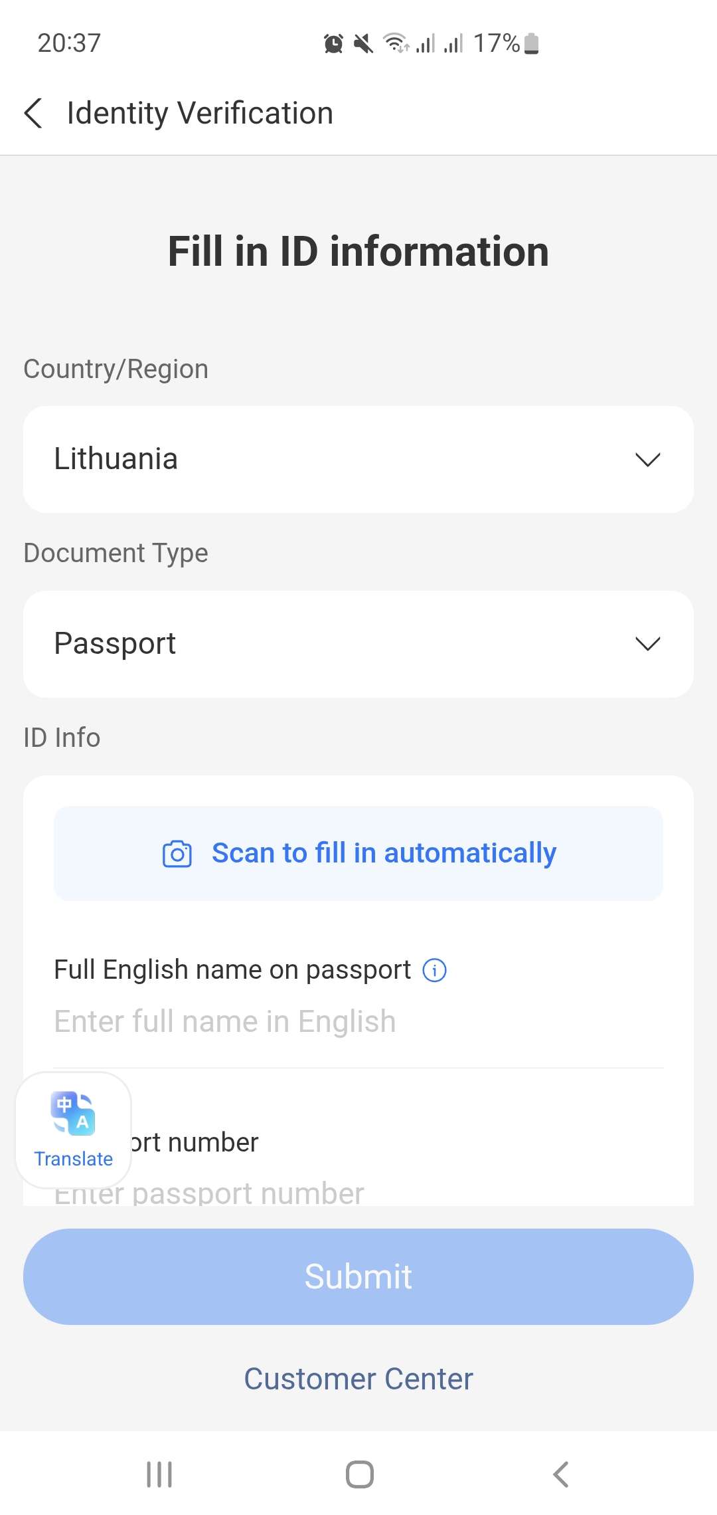Tap the camera icon to scan passport
Image resolution: width=717 pixels, height=1515 pixels.
176,853
